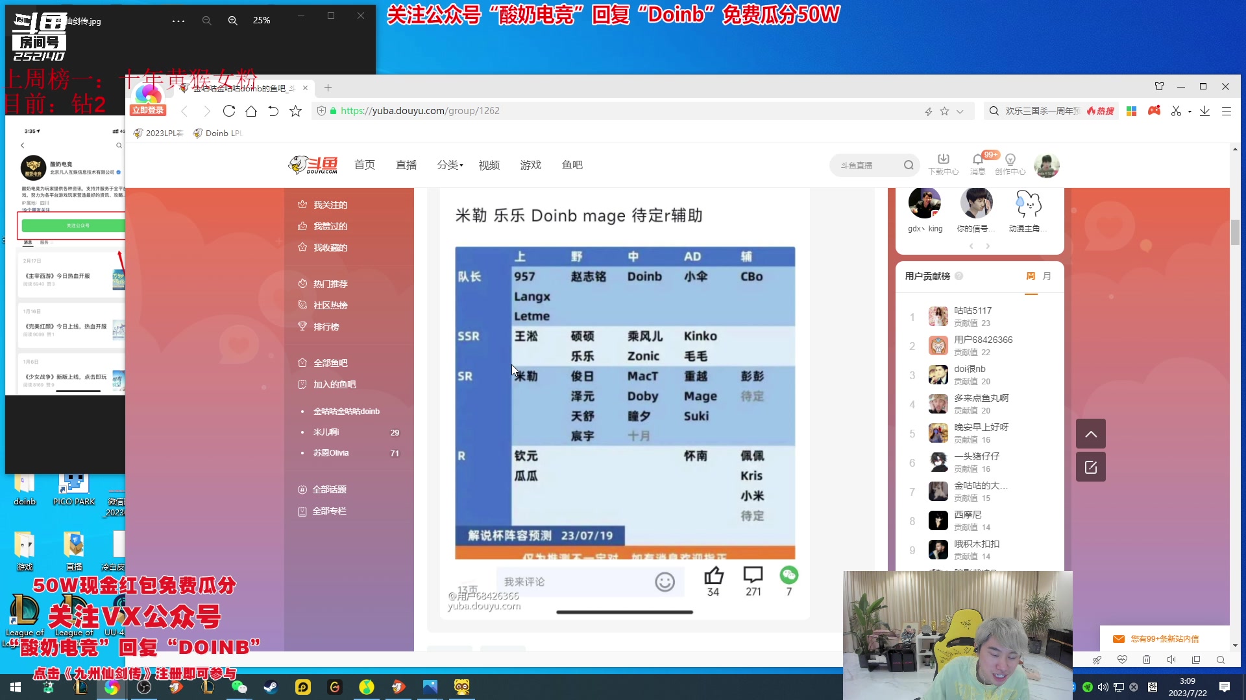Open 苏恩Olivia group in sidebar
The height and width of the screenshot is (700, 1246).
[x=331, y=453]
